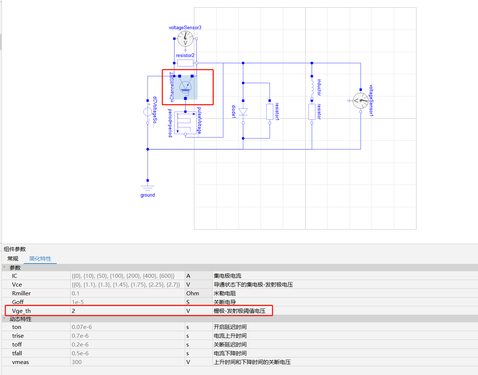Collapse the 动态特性 group

(5, 319)
